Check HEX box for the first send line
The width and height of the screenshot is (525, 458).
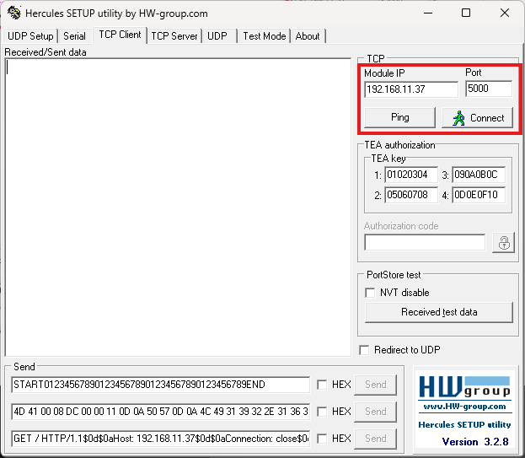click(x=322, y=385)
